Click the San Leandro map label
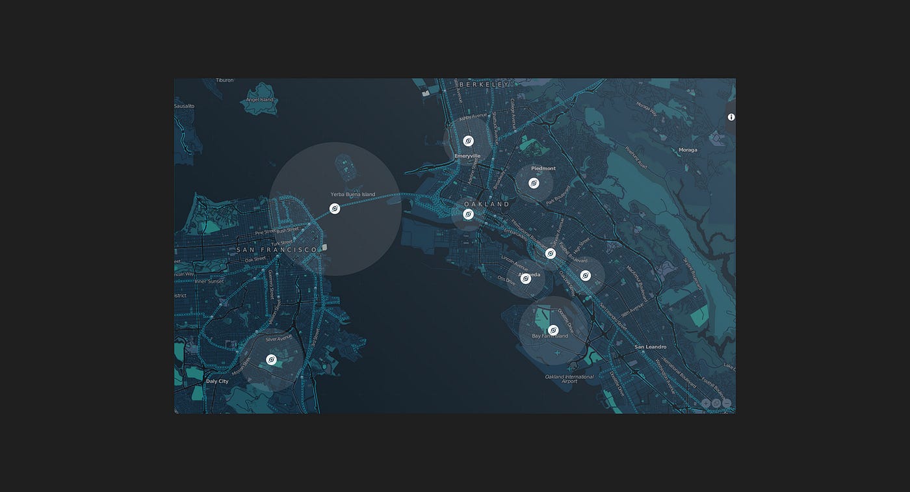910x492 pixels. [x=651, y=347]
